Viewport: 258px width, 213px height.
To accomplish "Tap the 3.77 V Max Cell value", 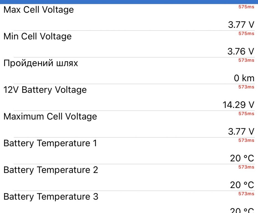I will point(241,25).
